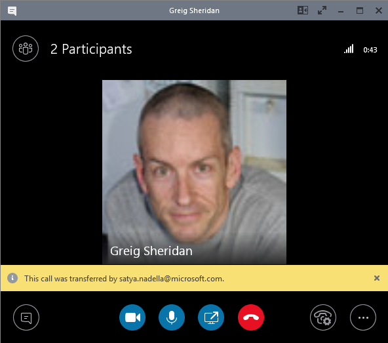Mute the microphone

pyautogui.click(x=172, y=317)
